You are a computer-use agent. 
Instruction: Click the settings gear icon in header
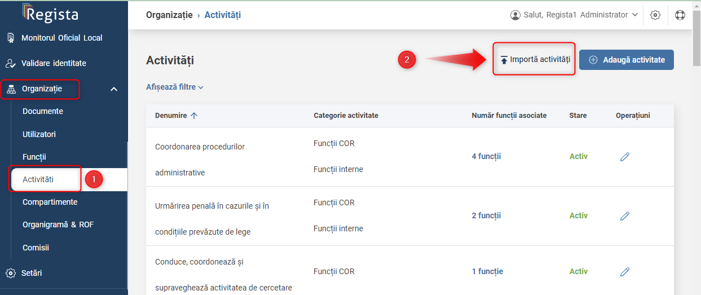[655, 15]
